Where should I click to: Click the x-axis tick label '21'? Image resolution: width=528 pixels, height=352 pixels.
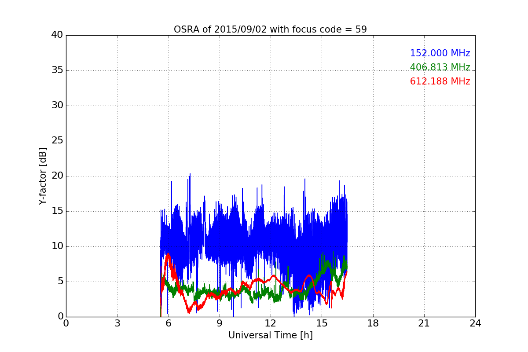424,323
